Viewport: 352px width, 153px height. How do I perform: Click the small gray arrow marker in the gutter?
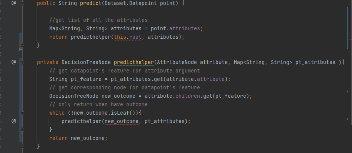click(20, 49)
